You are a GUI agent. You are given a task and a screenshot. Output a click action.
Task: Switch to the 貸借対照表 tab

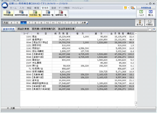pyautogui.click(x=9, y=29)
